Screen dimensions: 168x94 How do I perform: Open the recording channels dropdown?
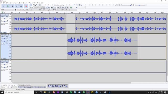click(45, 10)
